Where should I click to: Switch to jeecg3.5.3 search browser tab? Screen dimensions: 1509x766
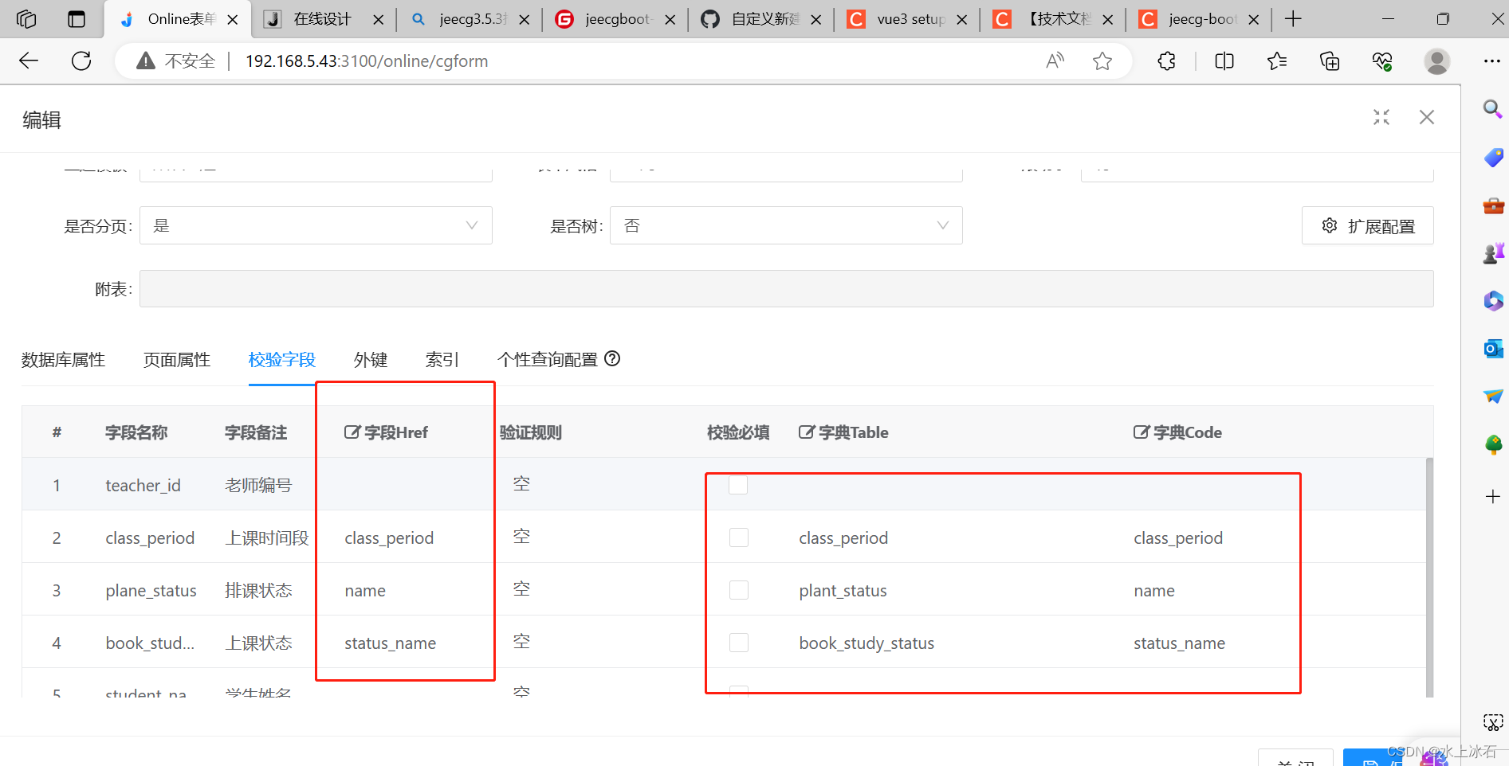470,19
